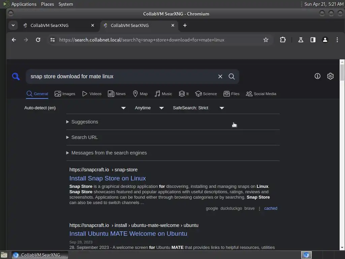
Task: Open SearXNG preferences gear
Action: coord(330,76)
